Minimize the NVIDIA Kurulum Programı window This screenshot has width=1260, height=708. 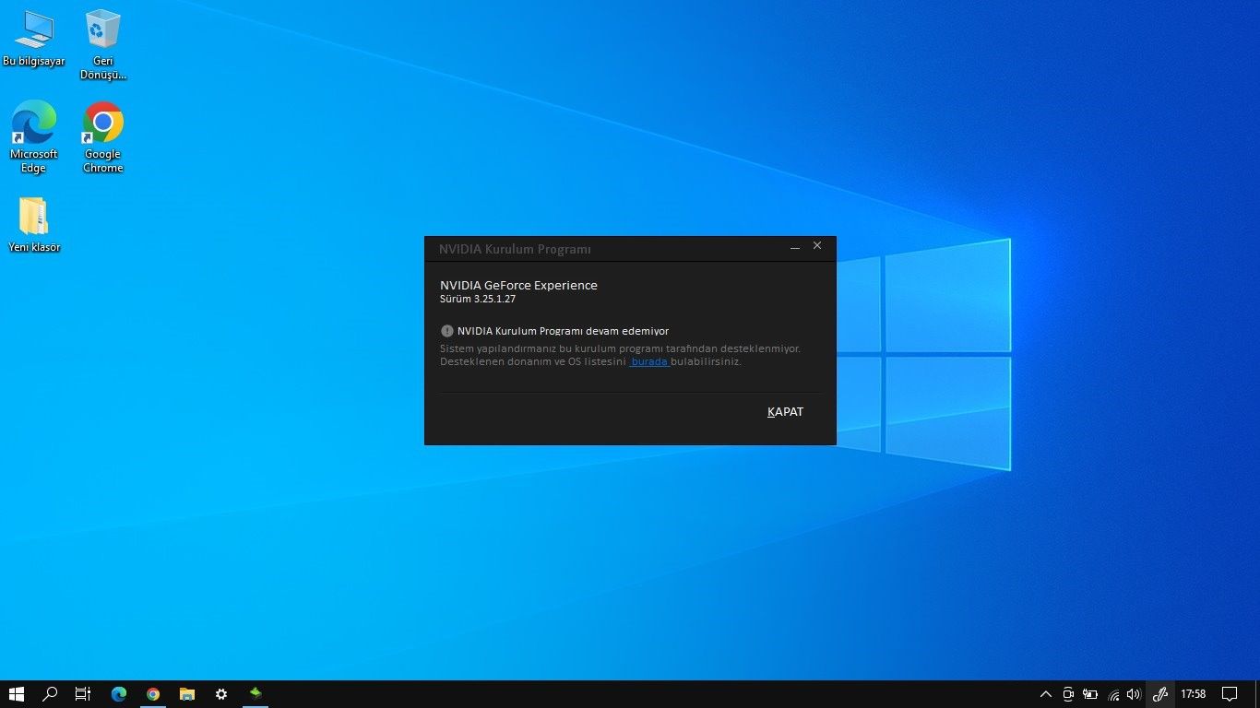pos(795,248)
